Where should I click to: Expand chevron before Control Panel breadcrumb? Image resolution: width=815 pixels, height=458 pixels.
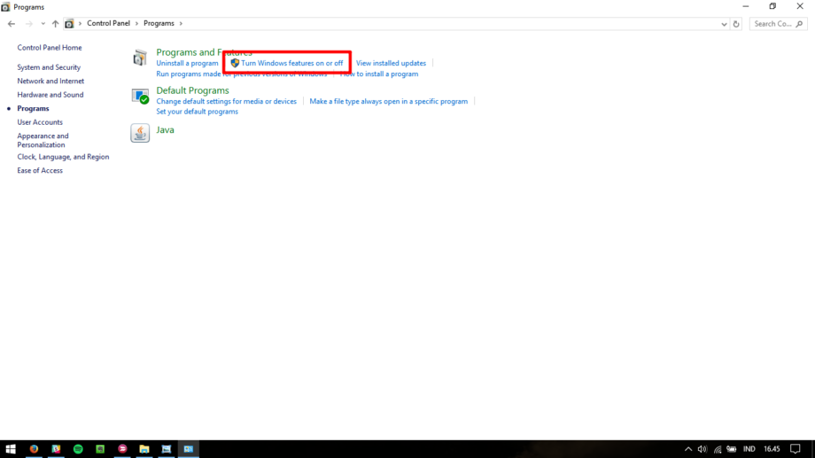pos(80,24)
